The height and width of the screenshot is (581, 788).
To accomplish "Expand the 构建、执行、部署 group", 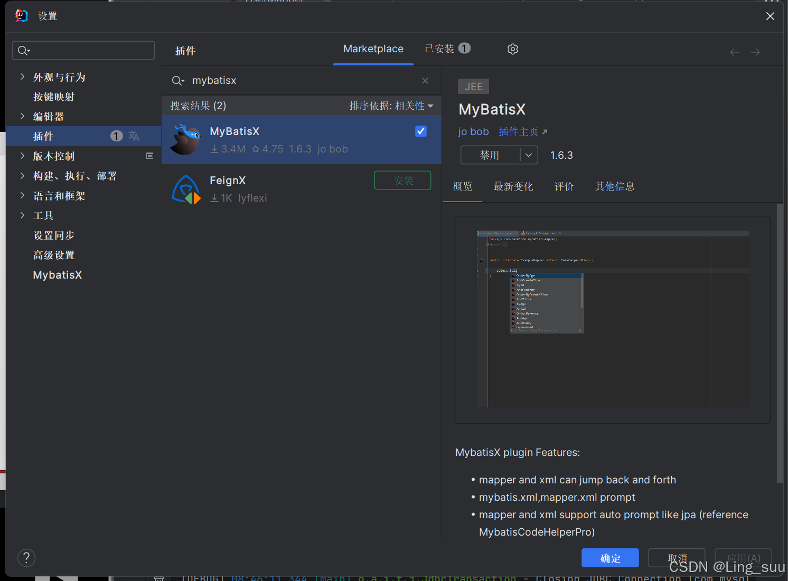I will click(x=22, y=175).
